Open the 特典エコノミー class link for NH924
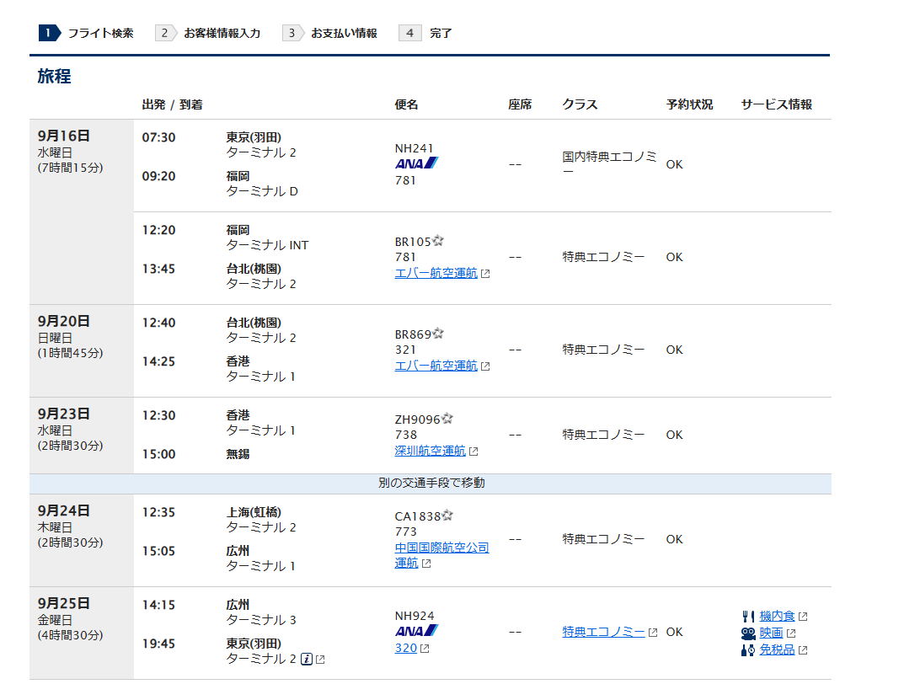 [603, 632]
